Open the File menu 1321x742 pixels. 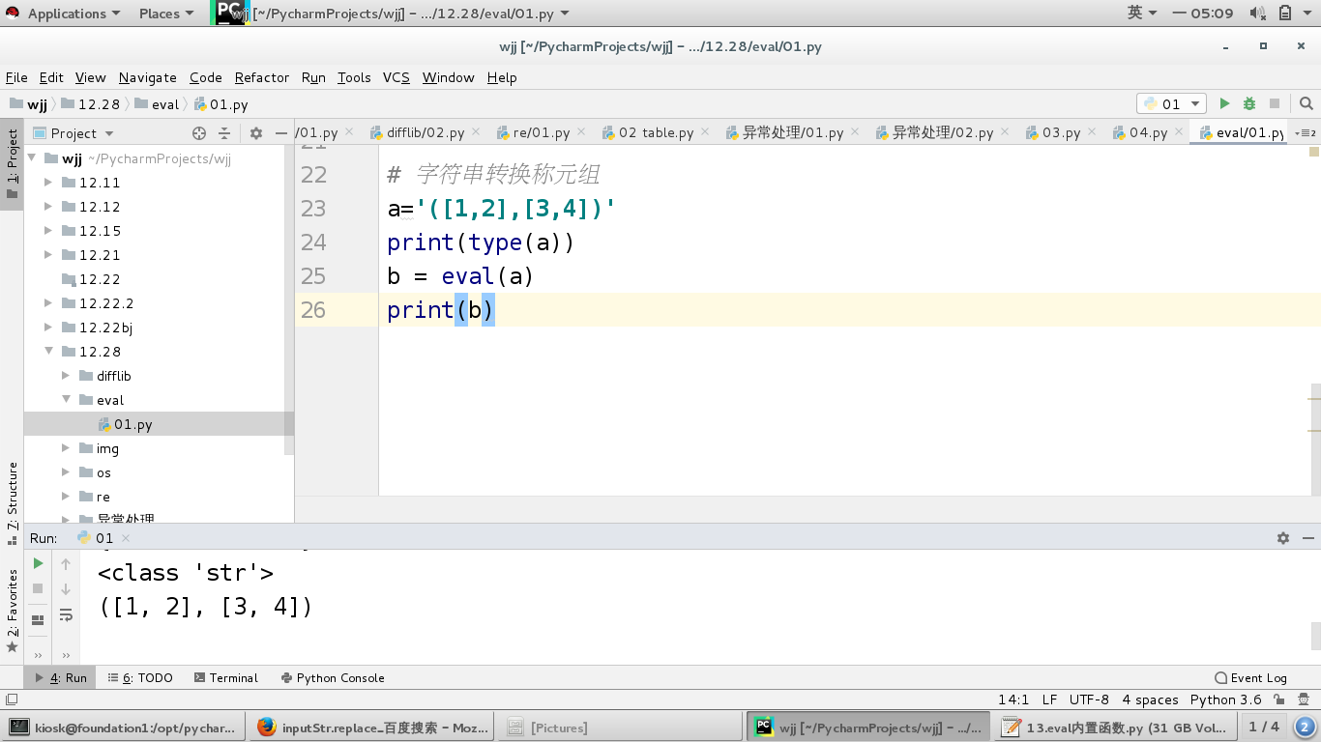[x=16, y=77]
